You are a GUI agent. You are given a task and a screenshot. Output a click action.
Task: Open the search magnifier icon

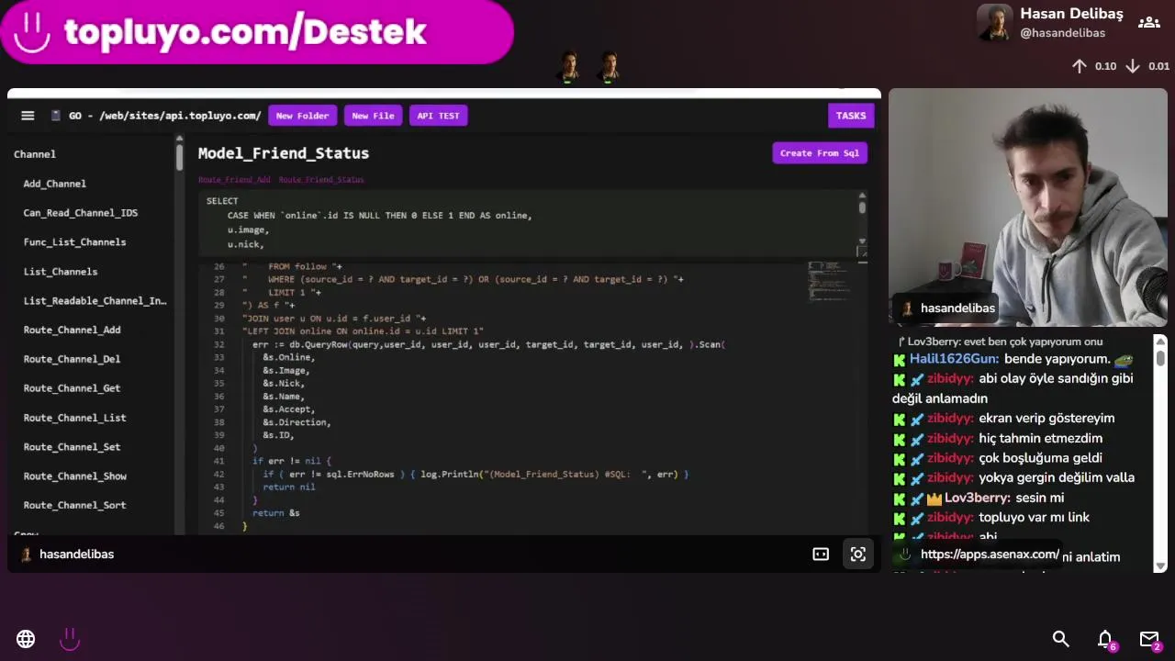(1061, 639)
